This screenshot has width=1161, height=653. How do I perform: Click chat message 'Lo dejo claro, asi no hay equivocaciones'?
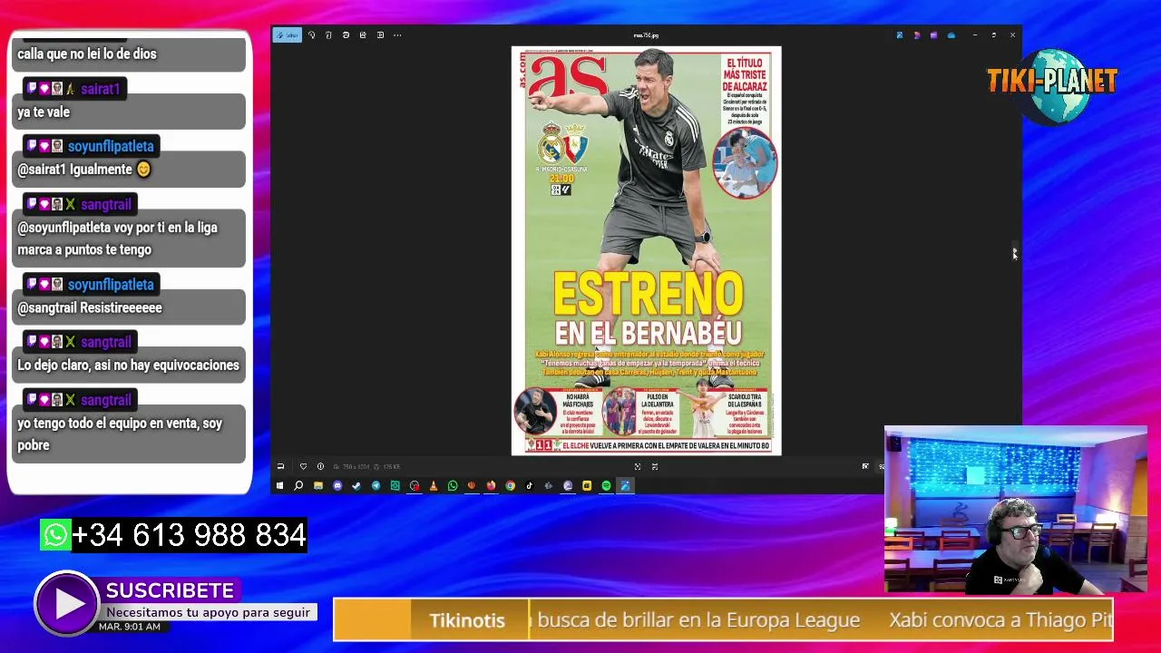tap(128, 365)
